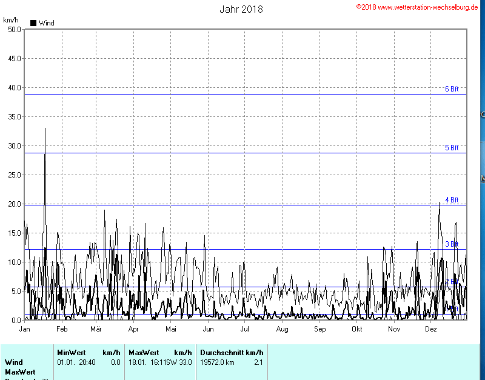Image resolution: width=485 pixels, height=380 pixels.
Task: Select the 20.0 y-axis label
Action: click(15, 204)
